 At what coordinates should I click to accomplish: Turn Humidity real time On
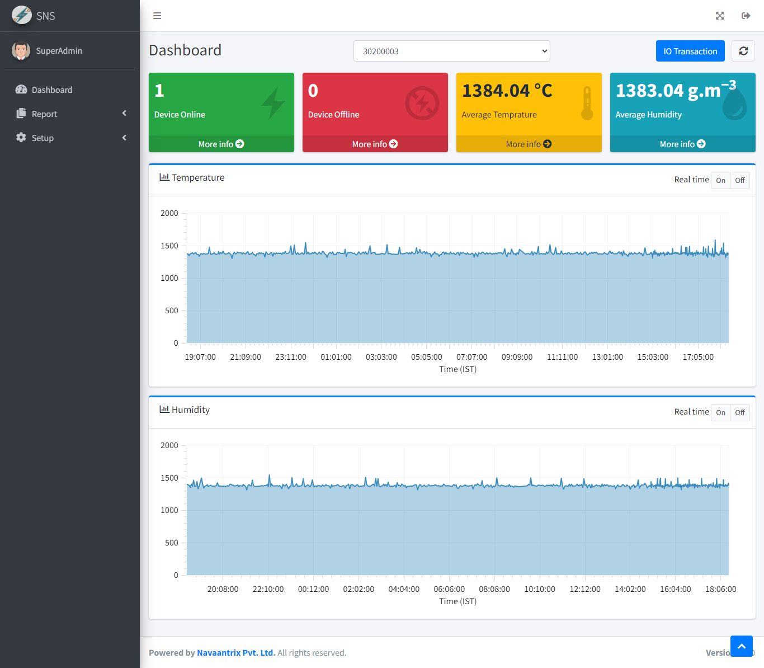[720, 412]
